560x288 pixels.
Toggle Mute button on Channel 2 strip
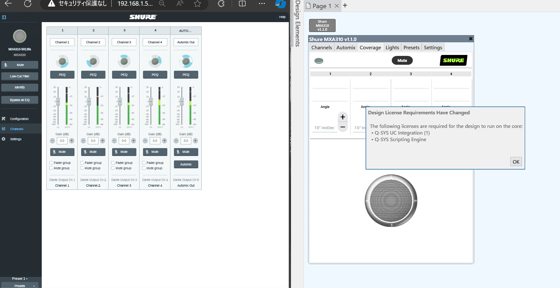click(x=93, y=152)
